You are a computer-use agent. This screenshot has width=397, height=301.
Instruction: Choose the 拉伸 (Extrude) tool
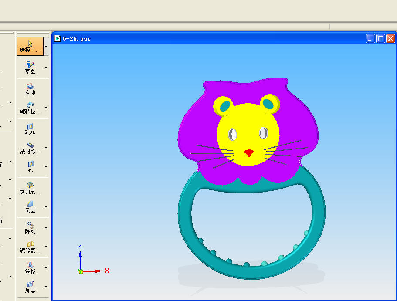pyautogui.click(x=30, y=89)
